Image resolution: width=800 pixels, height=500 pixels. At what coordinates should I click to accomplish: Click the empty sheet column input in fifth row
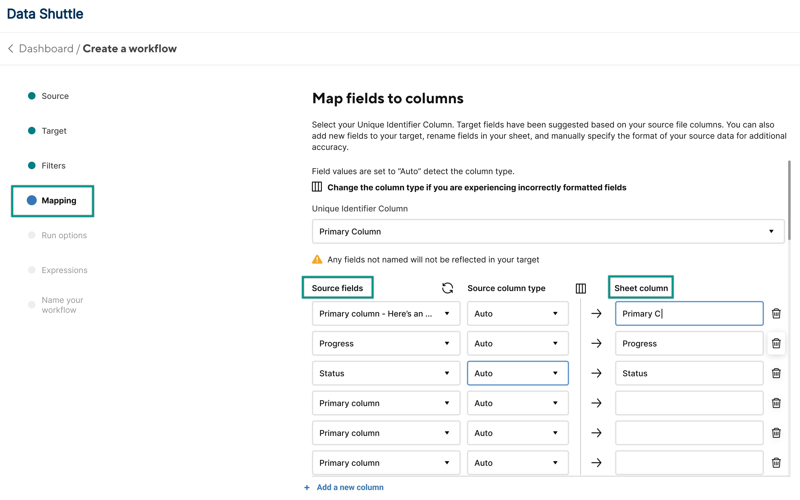click(689, 433)
